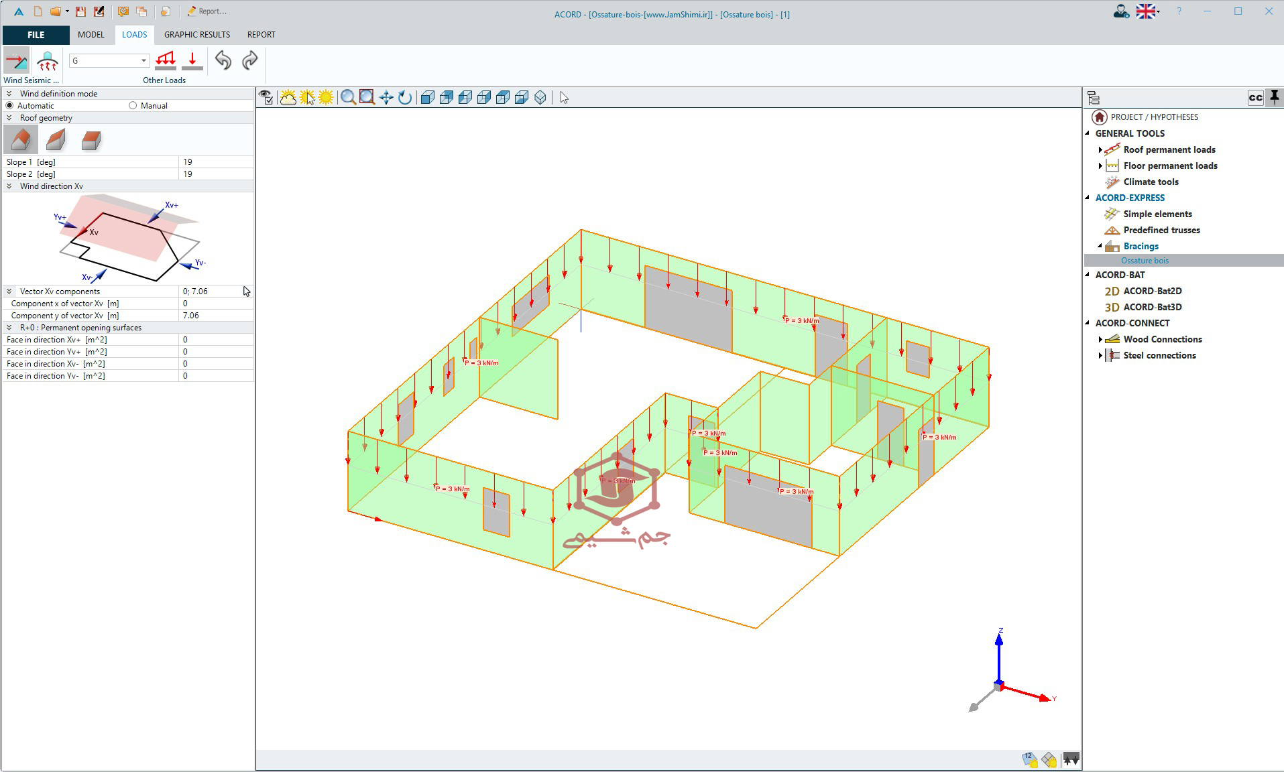Expand the Wood Connections tree node
1284x772 pixels.
1100,339
